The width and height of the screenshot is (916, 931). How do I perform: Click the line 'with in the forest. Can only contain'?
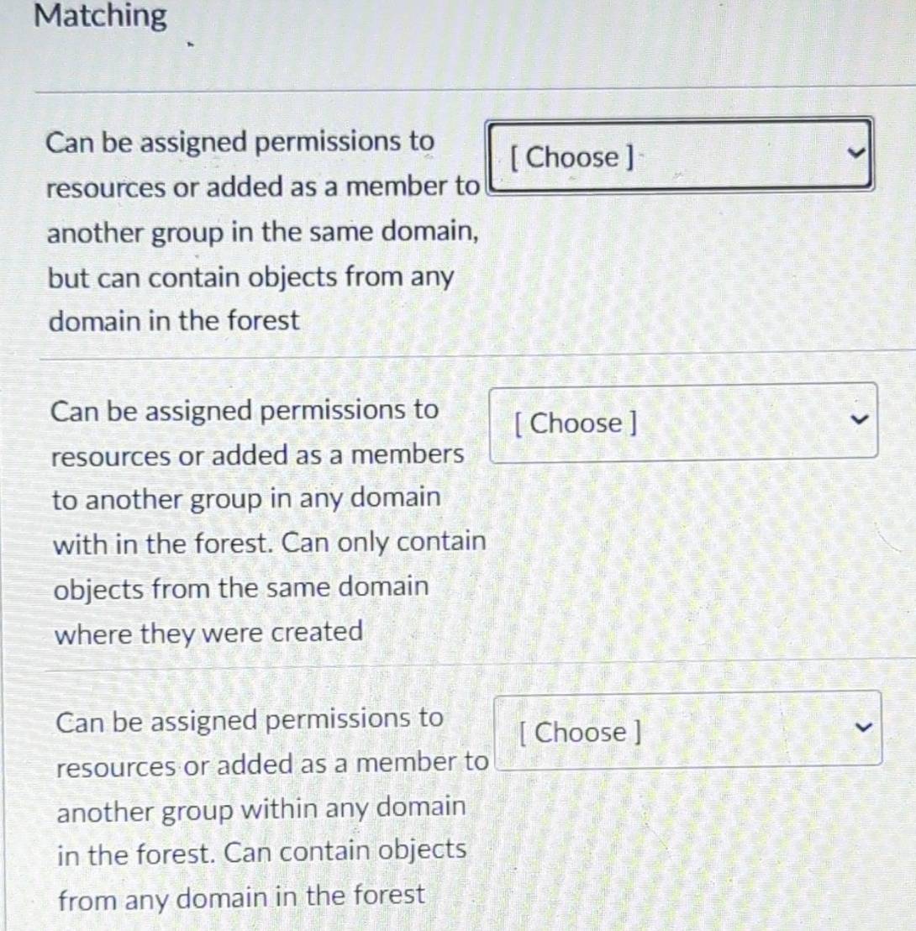[x=270, y=543]
